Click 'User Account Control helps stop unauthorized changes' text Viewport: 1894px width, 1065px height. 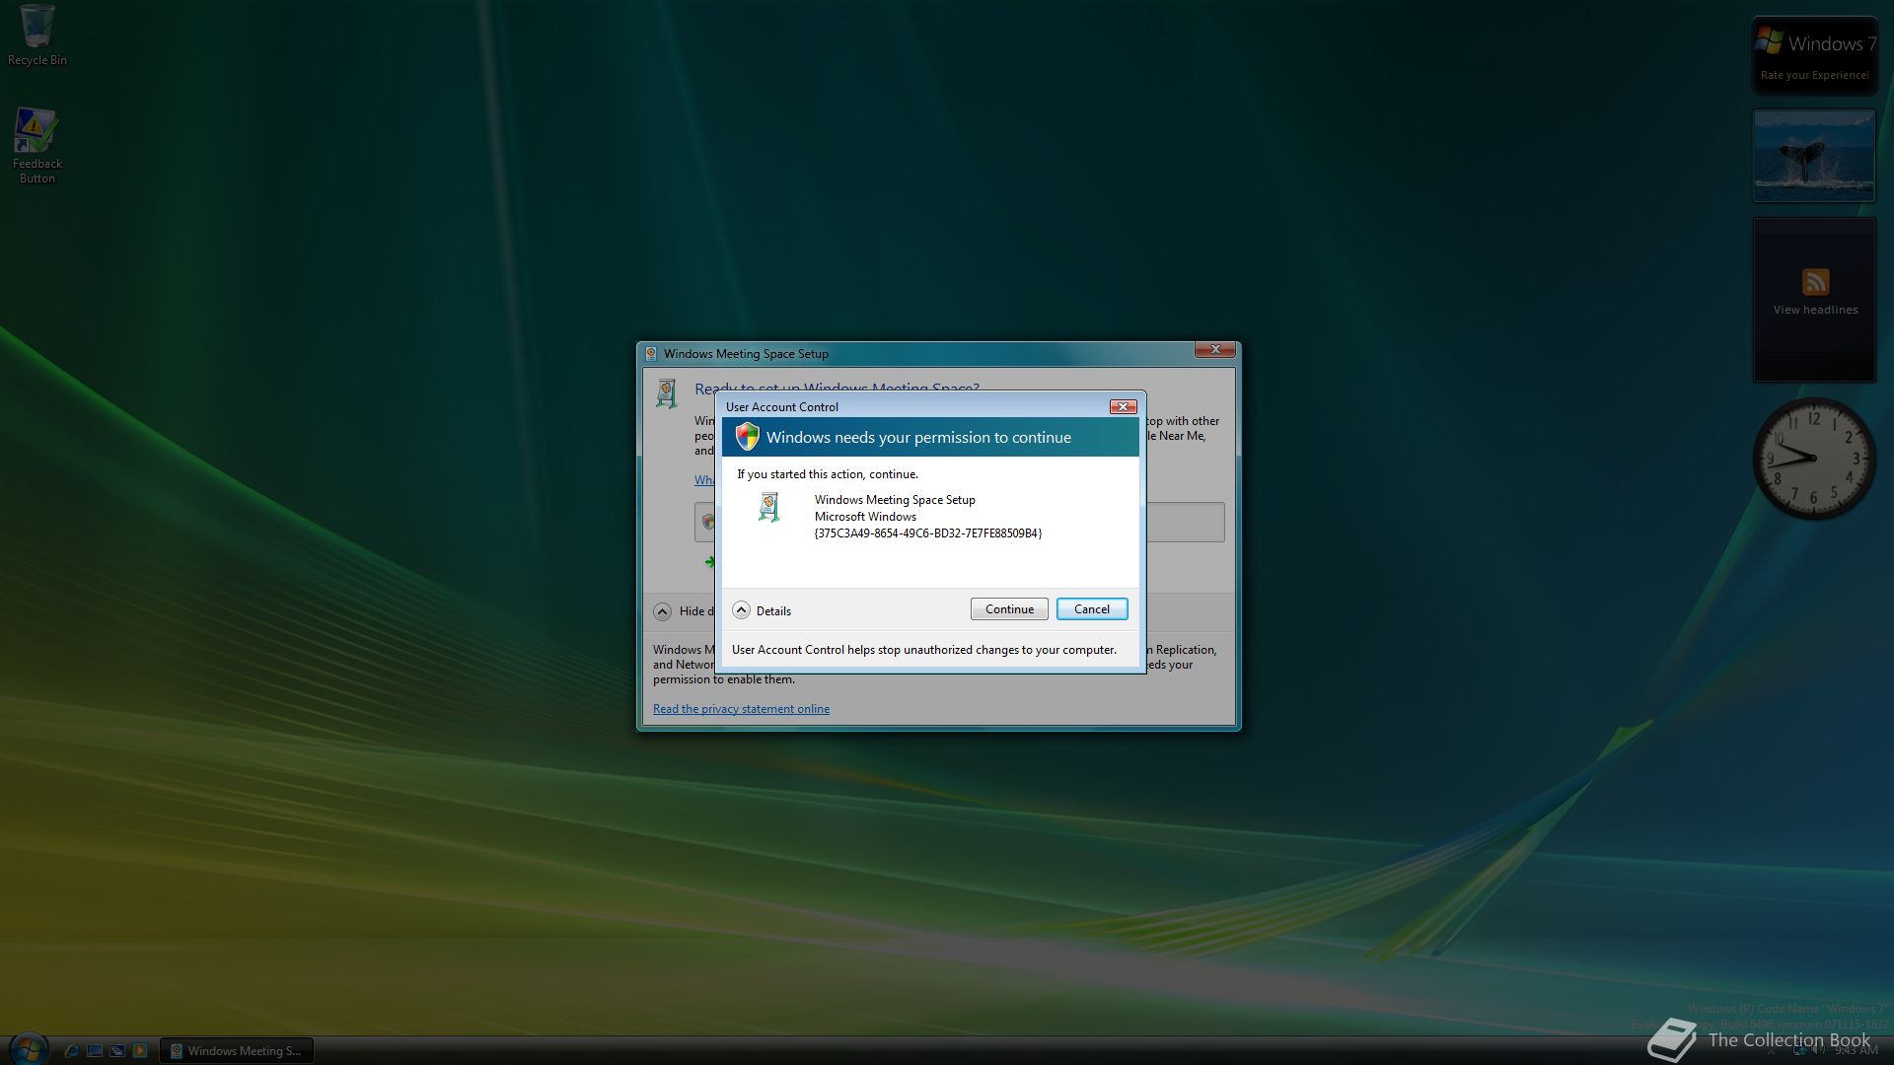pos(924,650)
